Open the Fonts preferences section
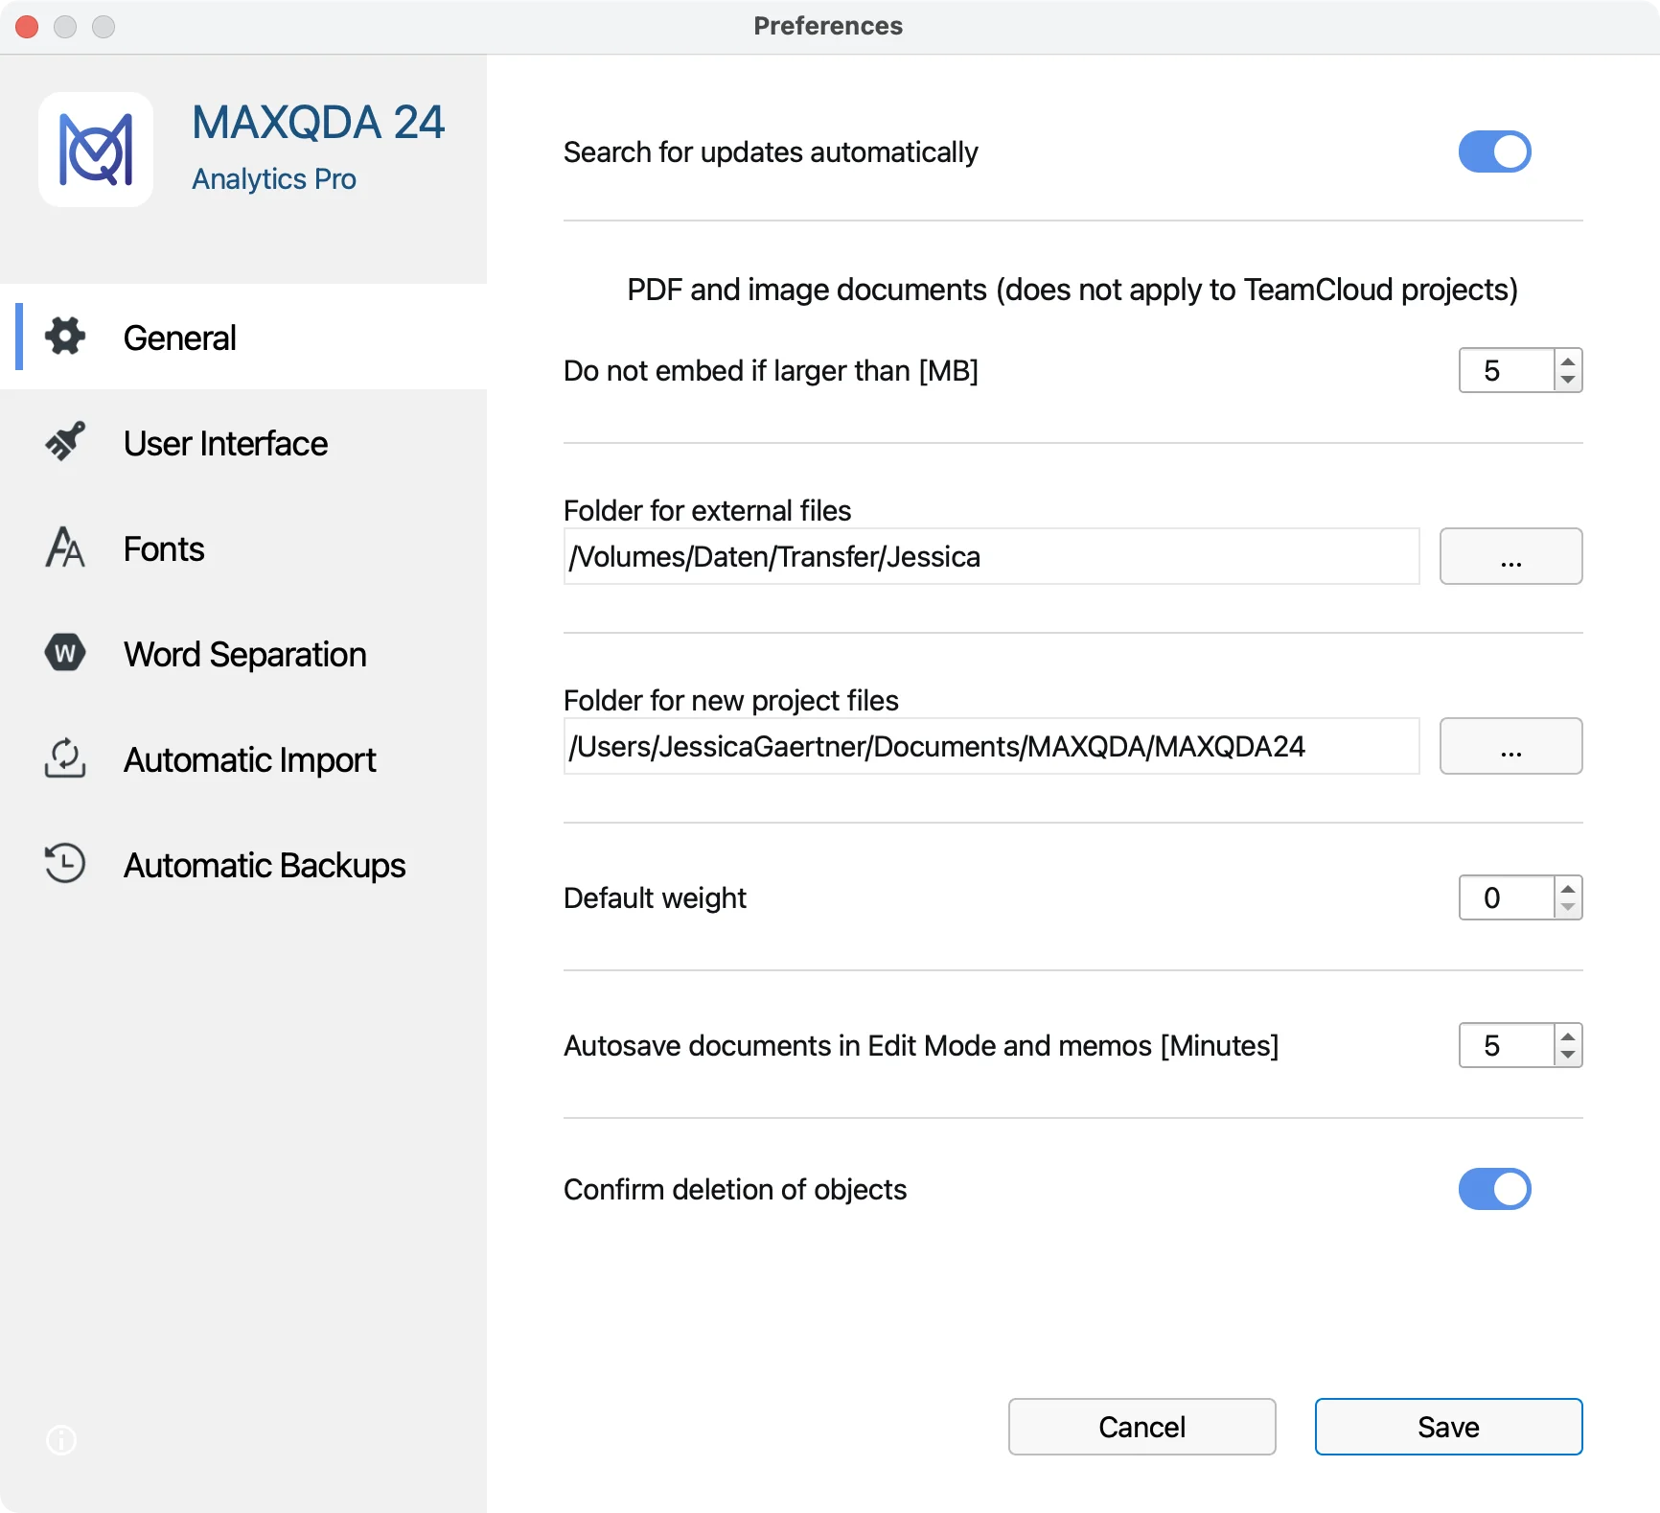Viewport: 1660px width, 1513px height. tap(243, 547)
